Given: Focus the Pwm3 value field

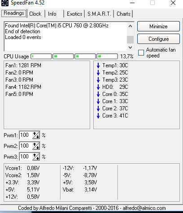Looking at the screenshot, I should pyautogui.click(x=26, y=156).
